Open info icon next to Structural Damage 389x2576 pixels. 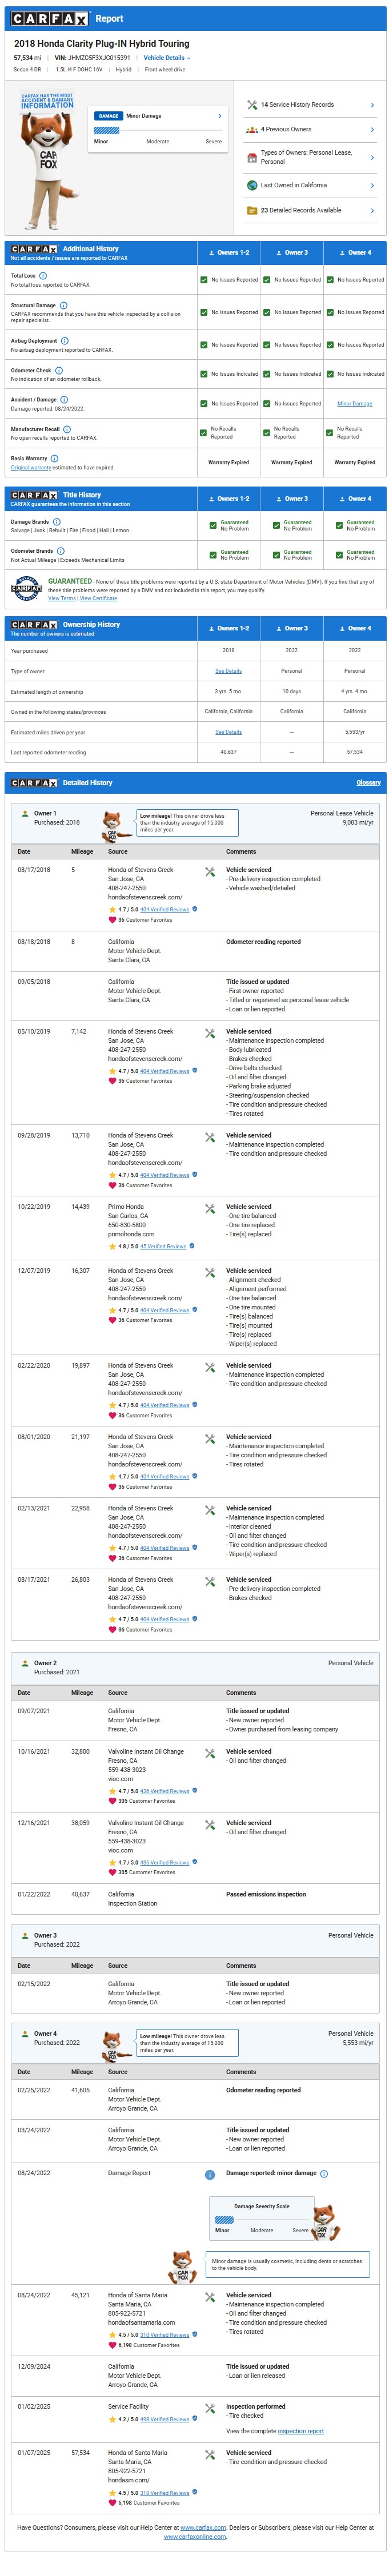[x=63, y=305]
